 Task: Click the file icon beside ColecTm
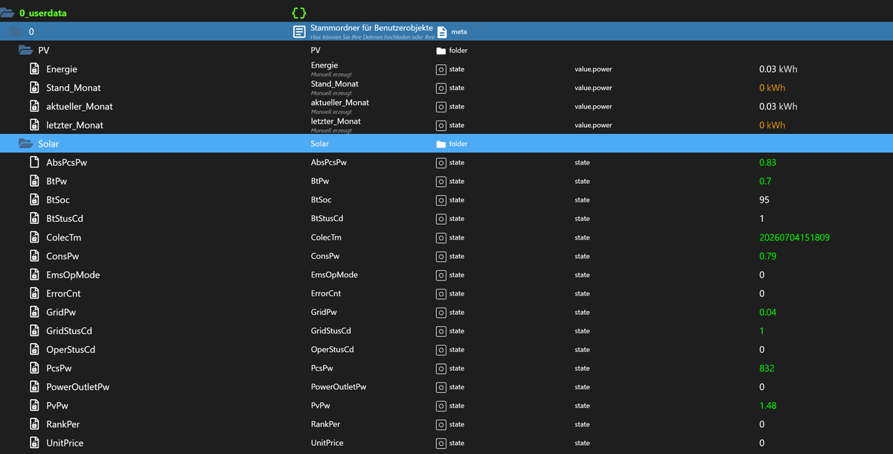pyautogui.click(x=34, y=237)
